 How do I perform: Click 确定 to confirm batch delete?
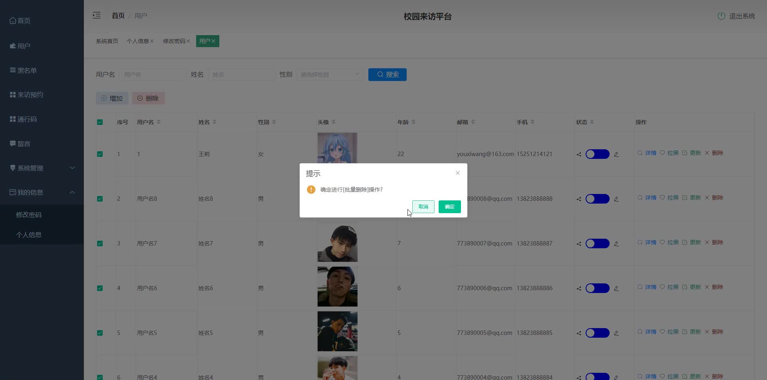tap(449, 207)
